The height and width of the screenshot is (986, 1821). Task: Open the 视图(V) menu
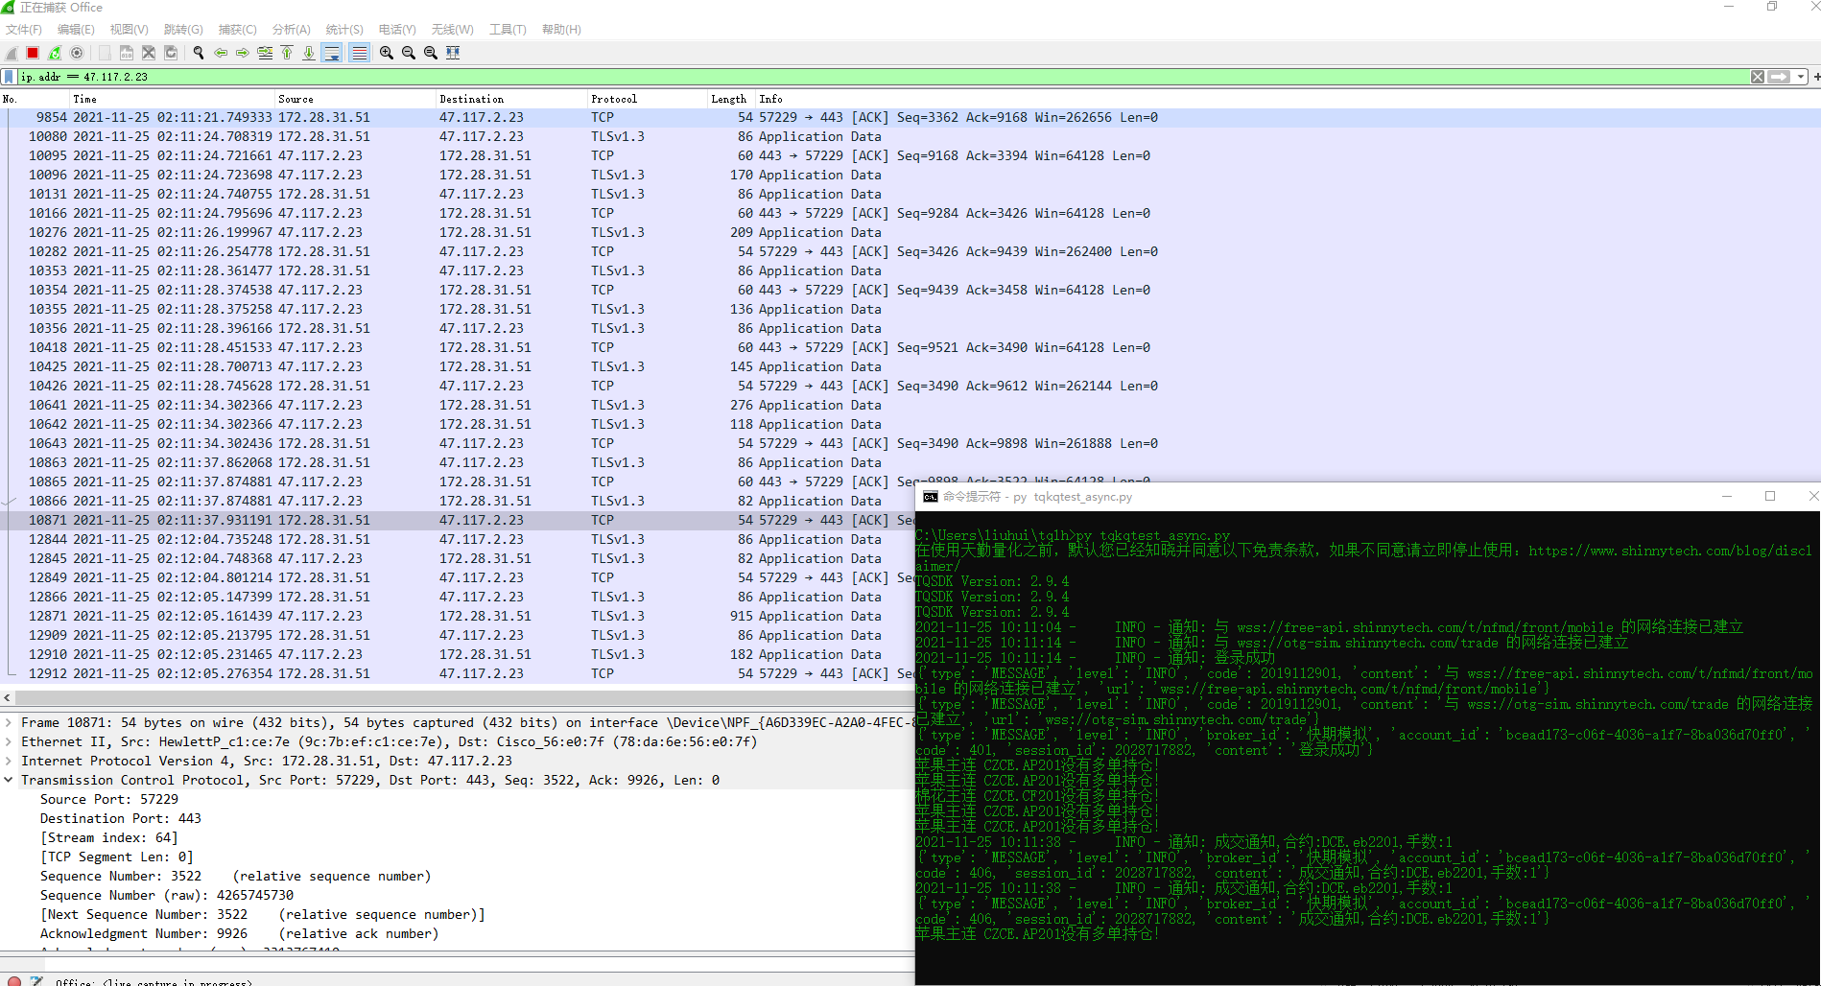(129, 30)
